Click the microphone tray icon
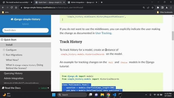Screen dimensions: 174x98 [x=150, y=95]
